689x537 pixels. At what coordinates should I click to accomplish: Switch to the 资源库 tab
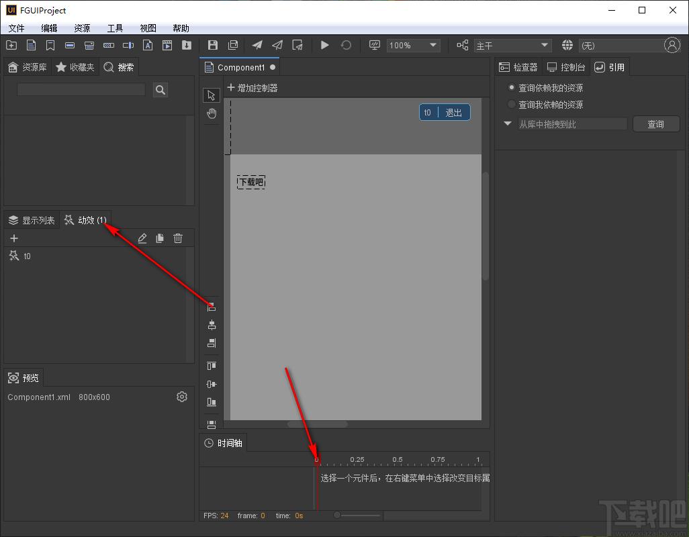(28, 67)
